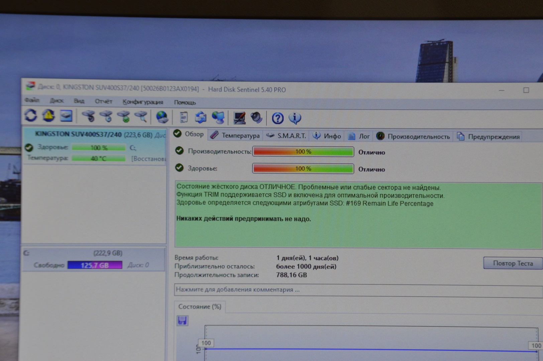The width and height of the screenshot is (543, 361).
Task: Click the sidebar Здоровье 100 % green bar
Action: [x=99, y=147]
